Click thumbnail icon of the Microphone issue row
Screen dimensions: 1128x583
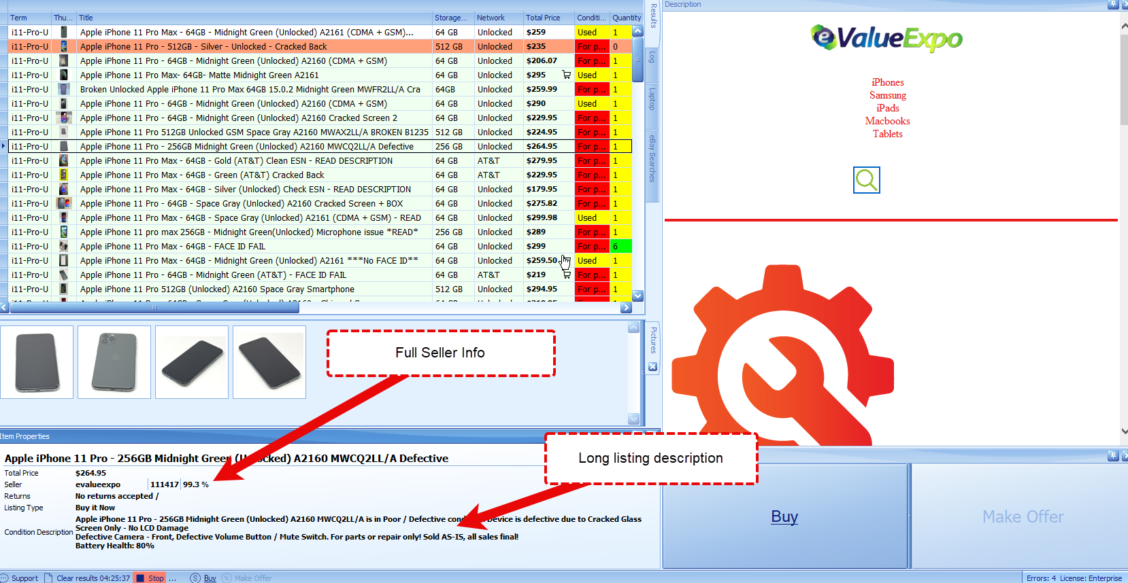[x=63, y=232]
